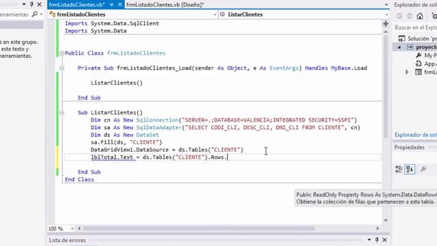Click the Categorized view icon in Properties
Viewport: 437px width, 246px height.
point(399,169)
